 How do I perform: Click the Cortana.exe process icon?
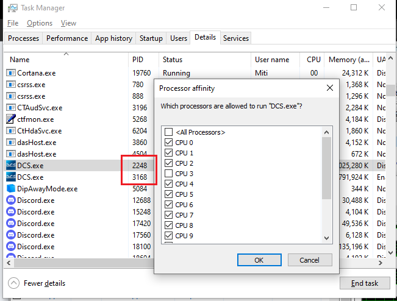(11, 73)
